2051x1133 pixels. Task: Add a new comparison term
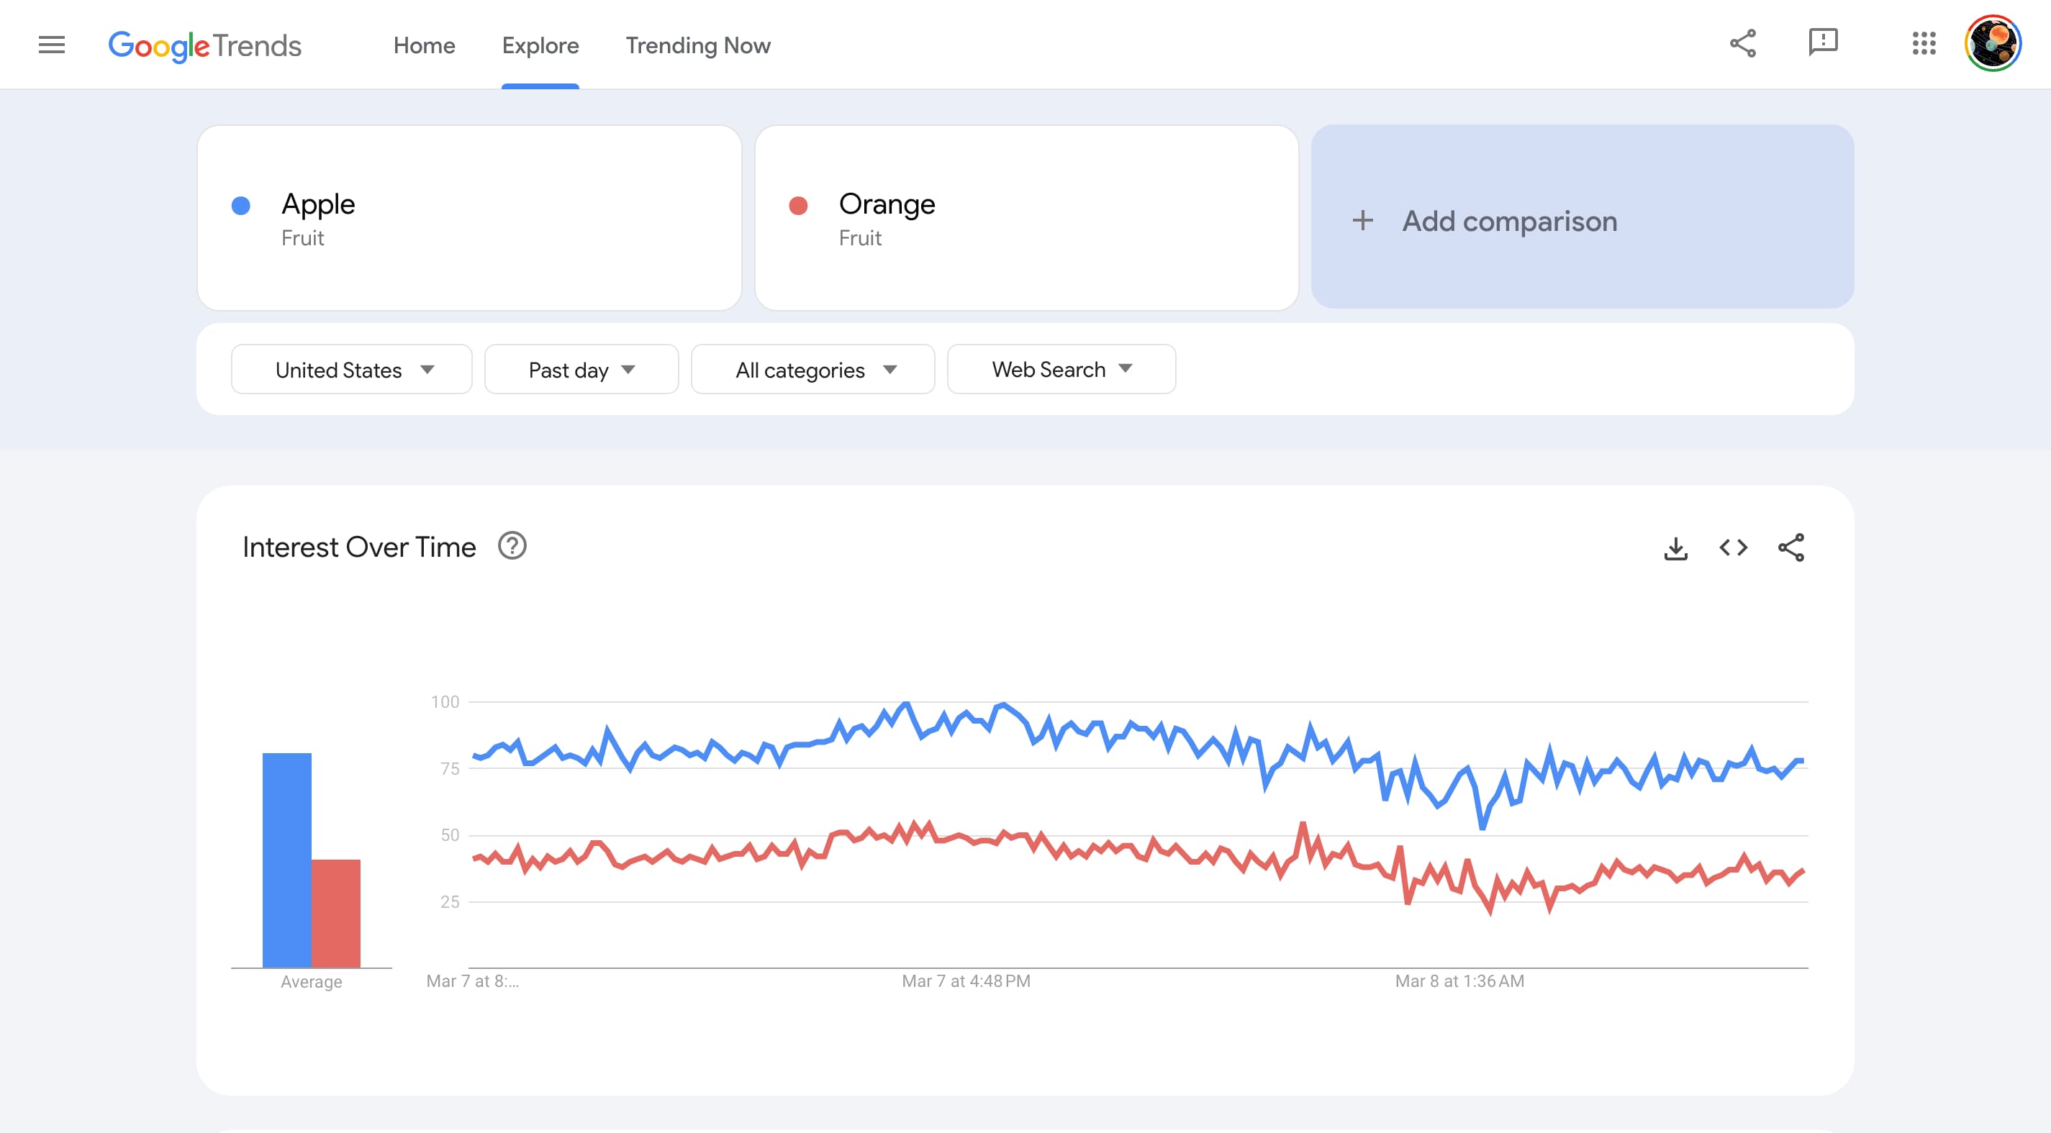(x=1583, y=220)
